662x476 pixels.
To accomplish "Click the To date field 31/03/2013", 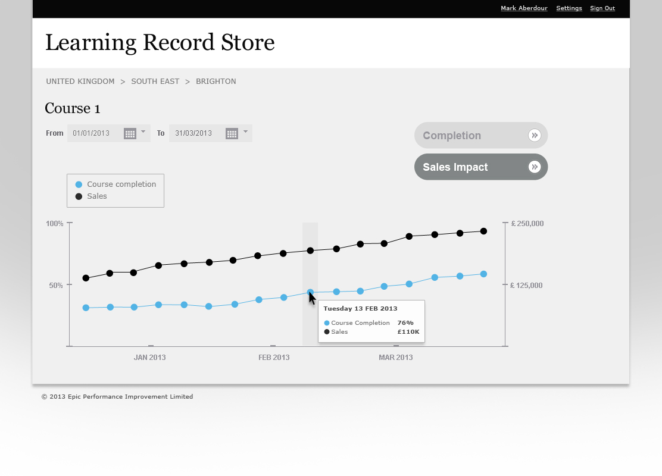I will (x=193, y=133).
